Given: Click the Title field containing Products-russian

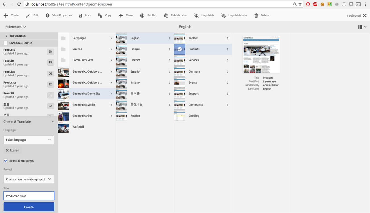Looking at the screenshot, I should [29, 196].
